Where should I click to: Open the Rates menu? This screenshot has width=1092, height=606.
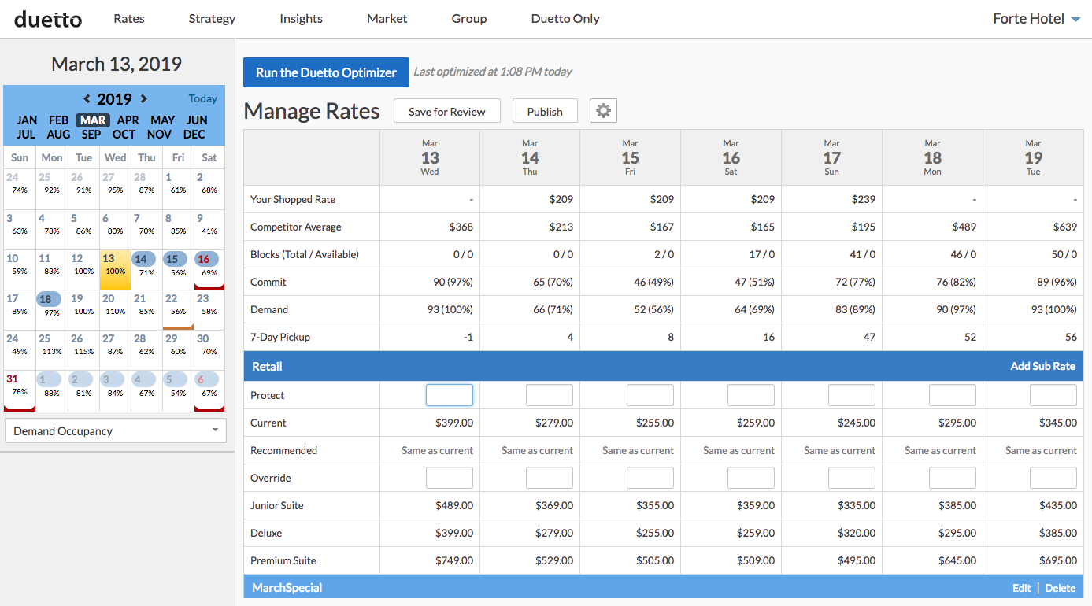(x=129, y=19)
